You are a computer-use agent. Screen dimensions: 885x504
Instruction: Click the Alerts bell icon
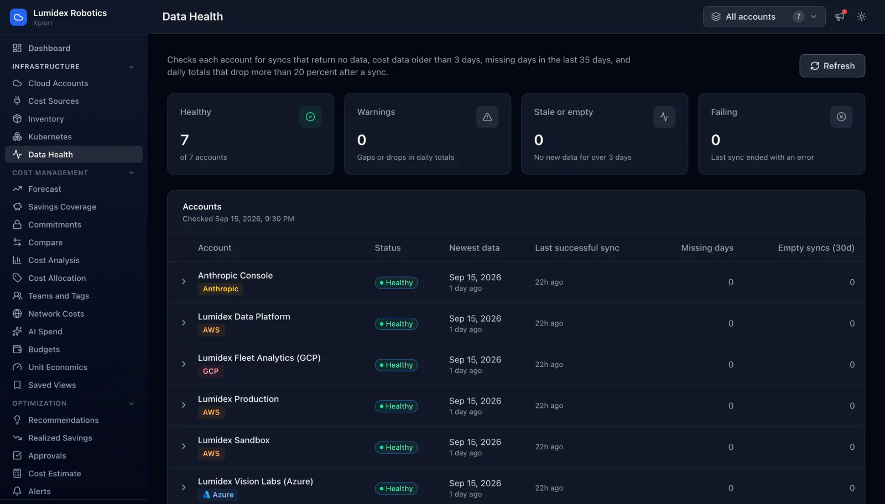17,491
